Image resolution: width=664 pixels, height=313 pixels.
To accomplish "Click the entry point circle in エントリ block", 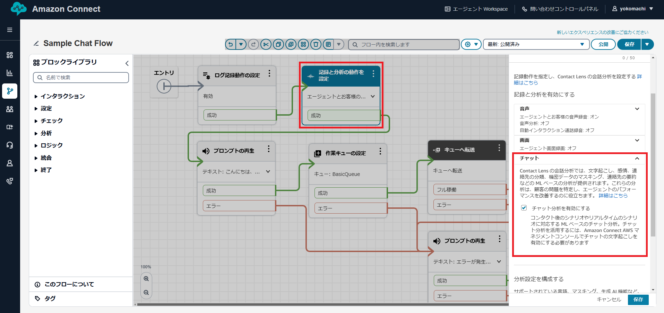I will coord(164,86).
